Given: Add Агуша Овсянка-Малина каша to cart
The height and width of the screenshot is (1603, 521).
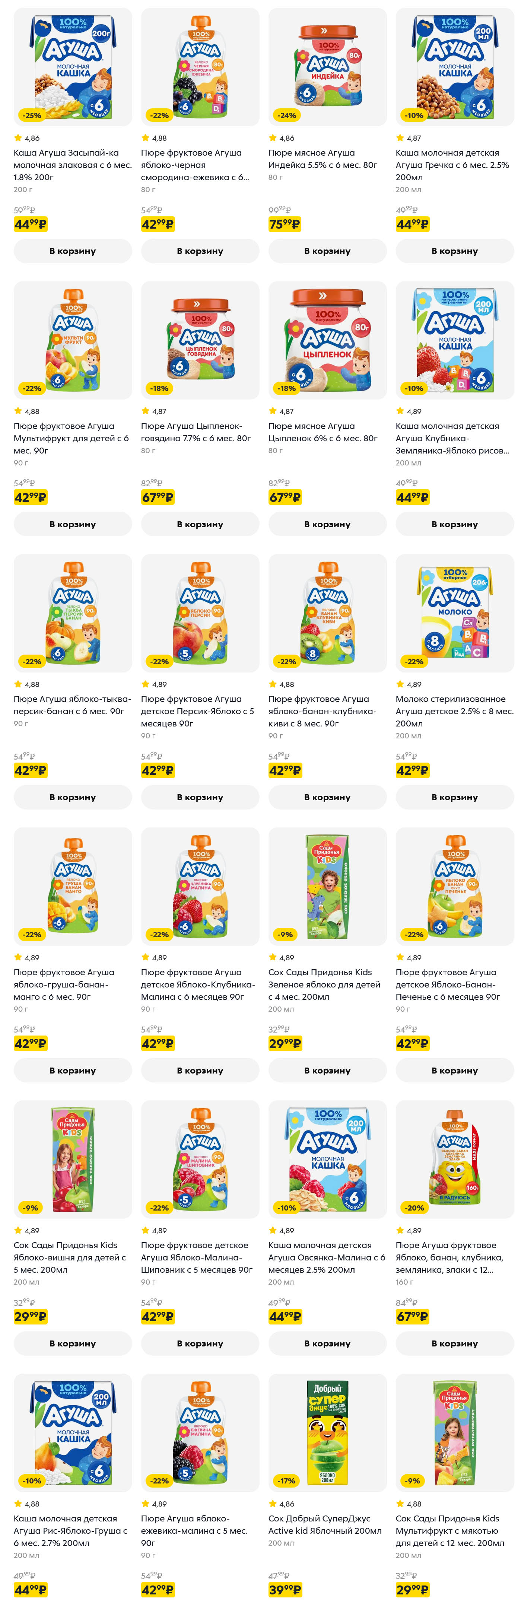Looking at the screenshot, I should point(327,1343).
